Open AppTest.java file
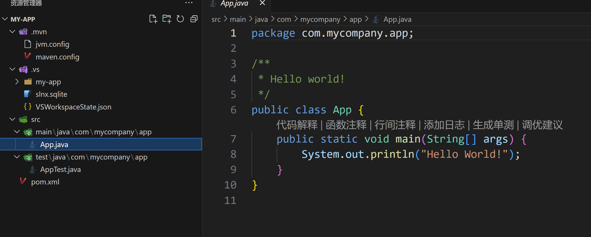This screenshot has height=237, width=591. click(61, 169)
